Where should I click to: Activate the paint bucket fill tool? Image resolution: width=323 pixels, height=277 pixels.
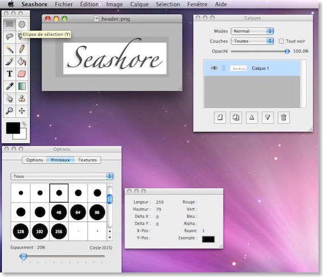(x=22, y=61)
